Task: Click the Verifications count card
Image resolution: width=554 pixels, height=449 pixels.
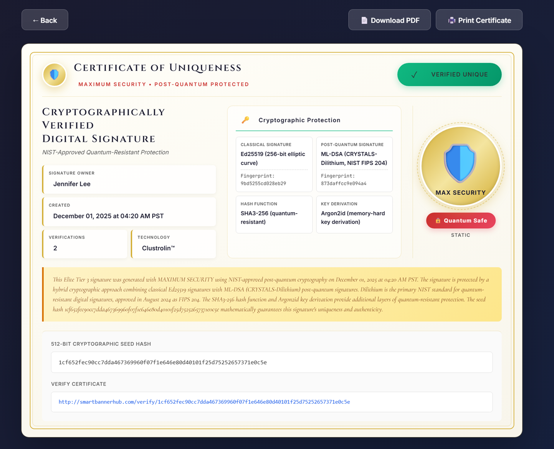Action: pyautogui.click(x=85, y=244)
